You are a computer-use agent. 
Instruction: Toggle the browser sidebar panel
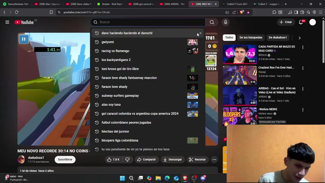tap(296, 12)
